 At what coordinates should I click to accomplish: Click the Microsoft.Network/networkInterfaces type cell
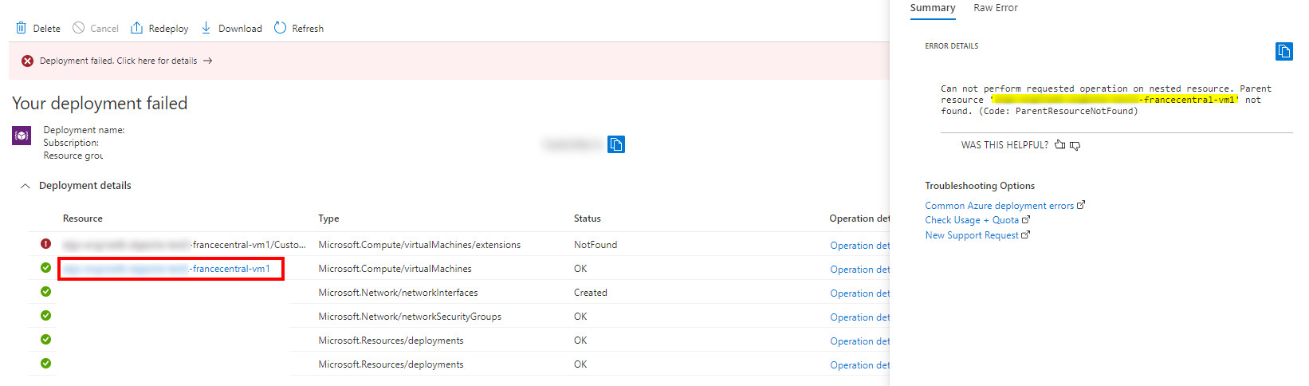[398, 293]
